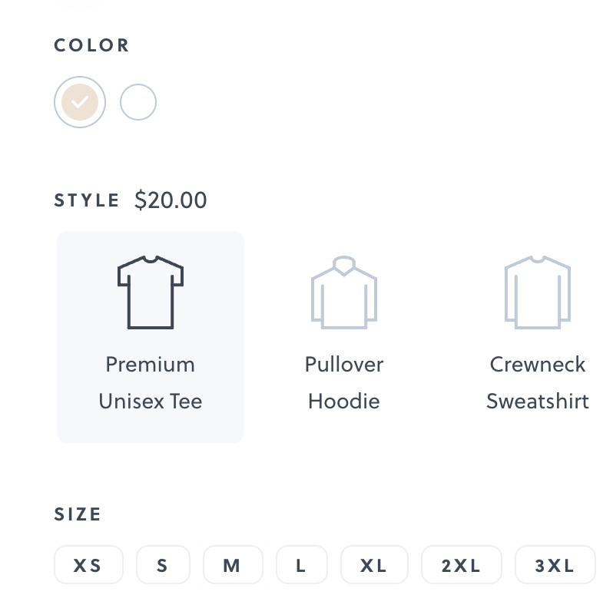The width and height of the screenshot is (613, 608).
Task: Click the "Pullover Hoodie" text label
Action: coord(344,382)
